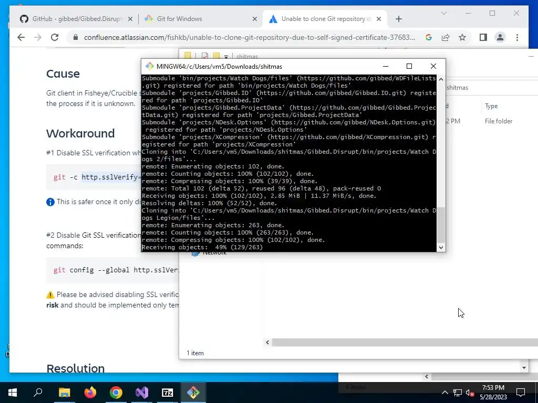Click the shitmas path in Explorer address bar

(457, 88)
